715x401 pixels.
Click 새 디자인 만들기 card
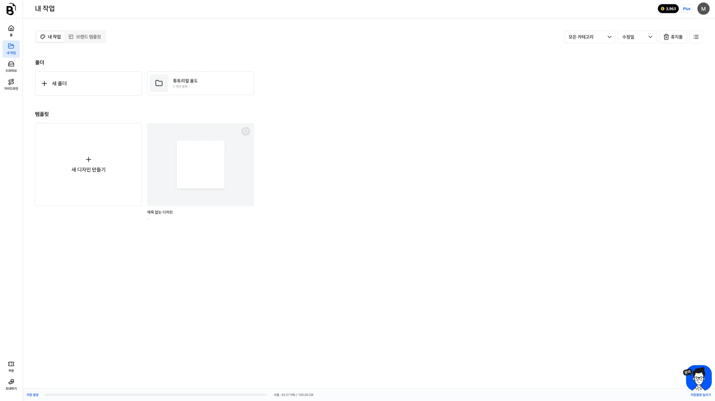tap(88, 164)
